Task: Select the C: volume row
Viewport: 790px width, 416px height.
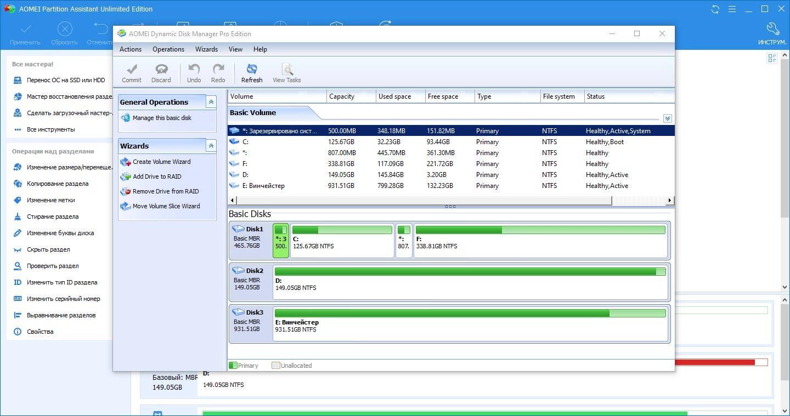Action: point(451,142)
